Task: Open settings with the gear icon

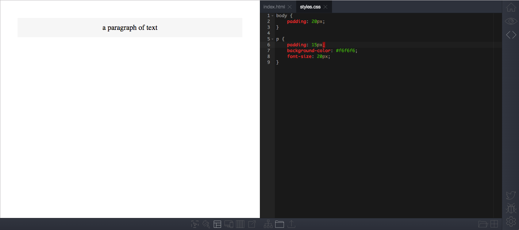Action: point(511,221)
